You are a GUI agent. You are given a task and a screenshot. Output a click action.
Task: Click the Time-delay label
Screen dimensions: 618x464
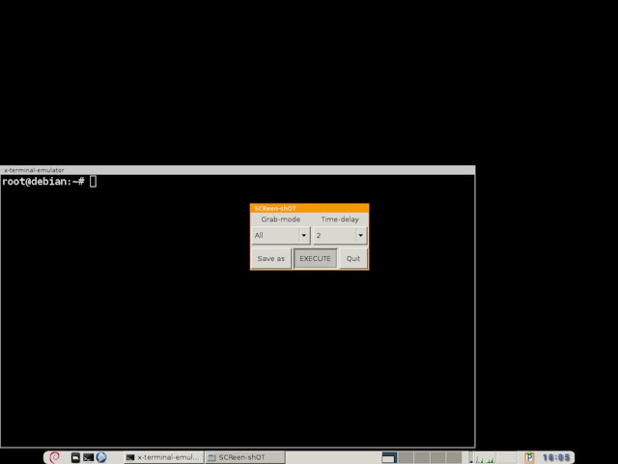(x=340, y=219)
